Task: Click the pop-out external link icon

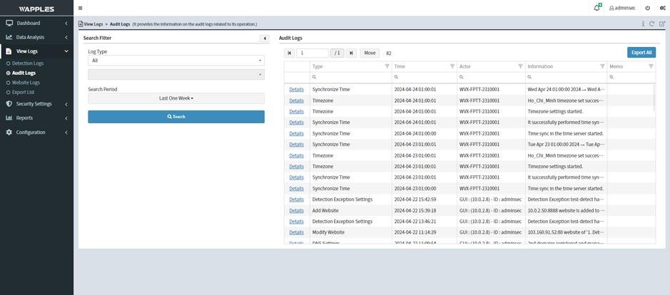Action: click(x=661, y=24)
